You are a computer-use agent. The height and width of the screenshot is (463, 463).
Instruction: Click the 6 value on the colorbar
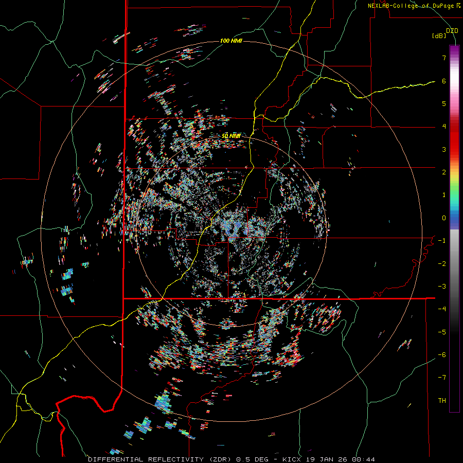pos(444,81)
